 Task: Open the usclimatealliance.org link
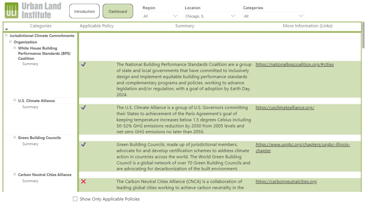(x=285, y=108)
